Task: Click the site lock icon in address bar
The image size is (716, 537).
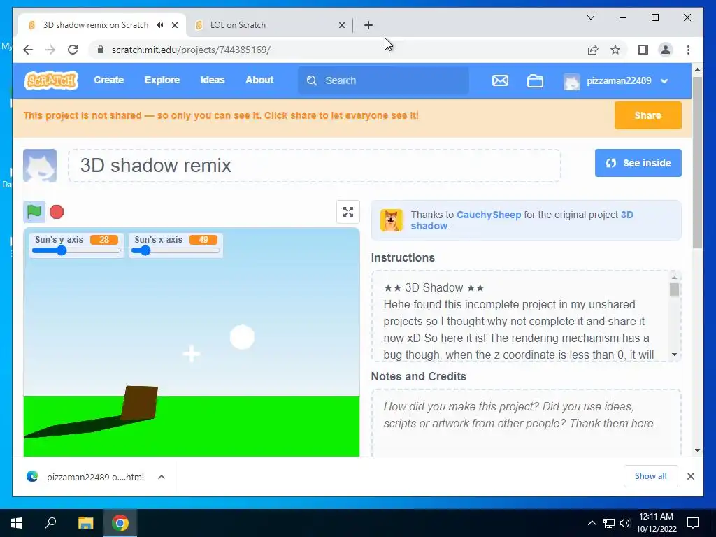Action: coord(101,50)
